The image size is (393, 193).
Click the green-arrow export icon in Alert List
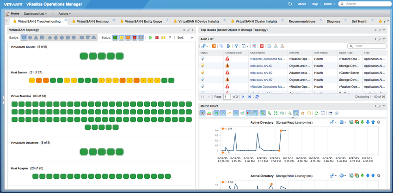click(x=228, y=46)
